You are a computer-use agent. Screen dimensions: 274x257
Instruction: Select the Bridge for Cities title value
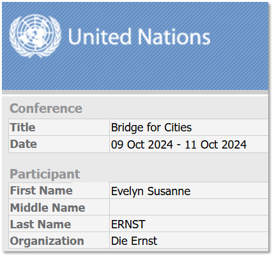pyautogui.click(x=151, y=128)
